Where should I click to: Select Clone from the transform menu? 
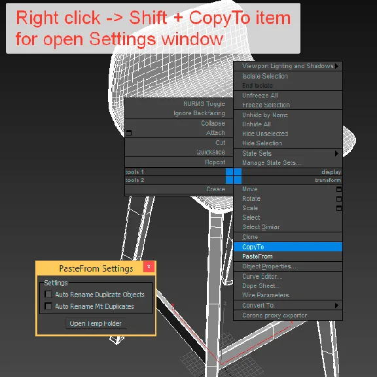coord(288,237)
